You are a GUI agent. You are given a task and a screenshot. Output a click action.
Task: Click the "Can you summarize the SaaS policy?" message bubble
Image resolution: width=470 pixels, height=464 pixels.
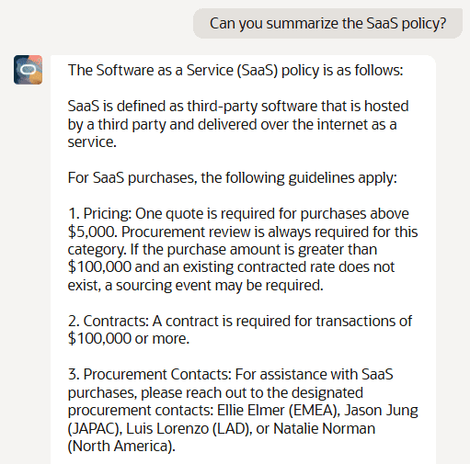point(327,23)
